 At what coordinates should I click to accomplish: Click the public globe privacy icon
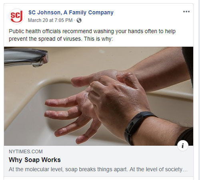point(79,20)
